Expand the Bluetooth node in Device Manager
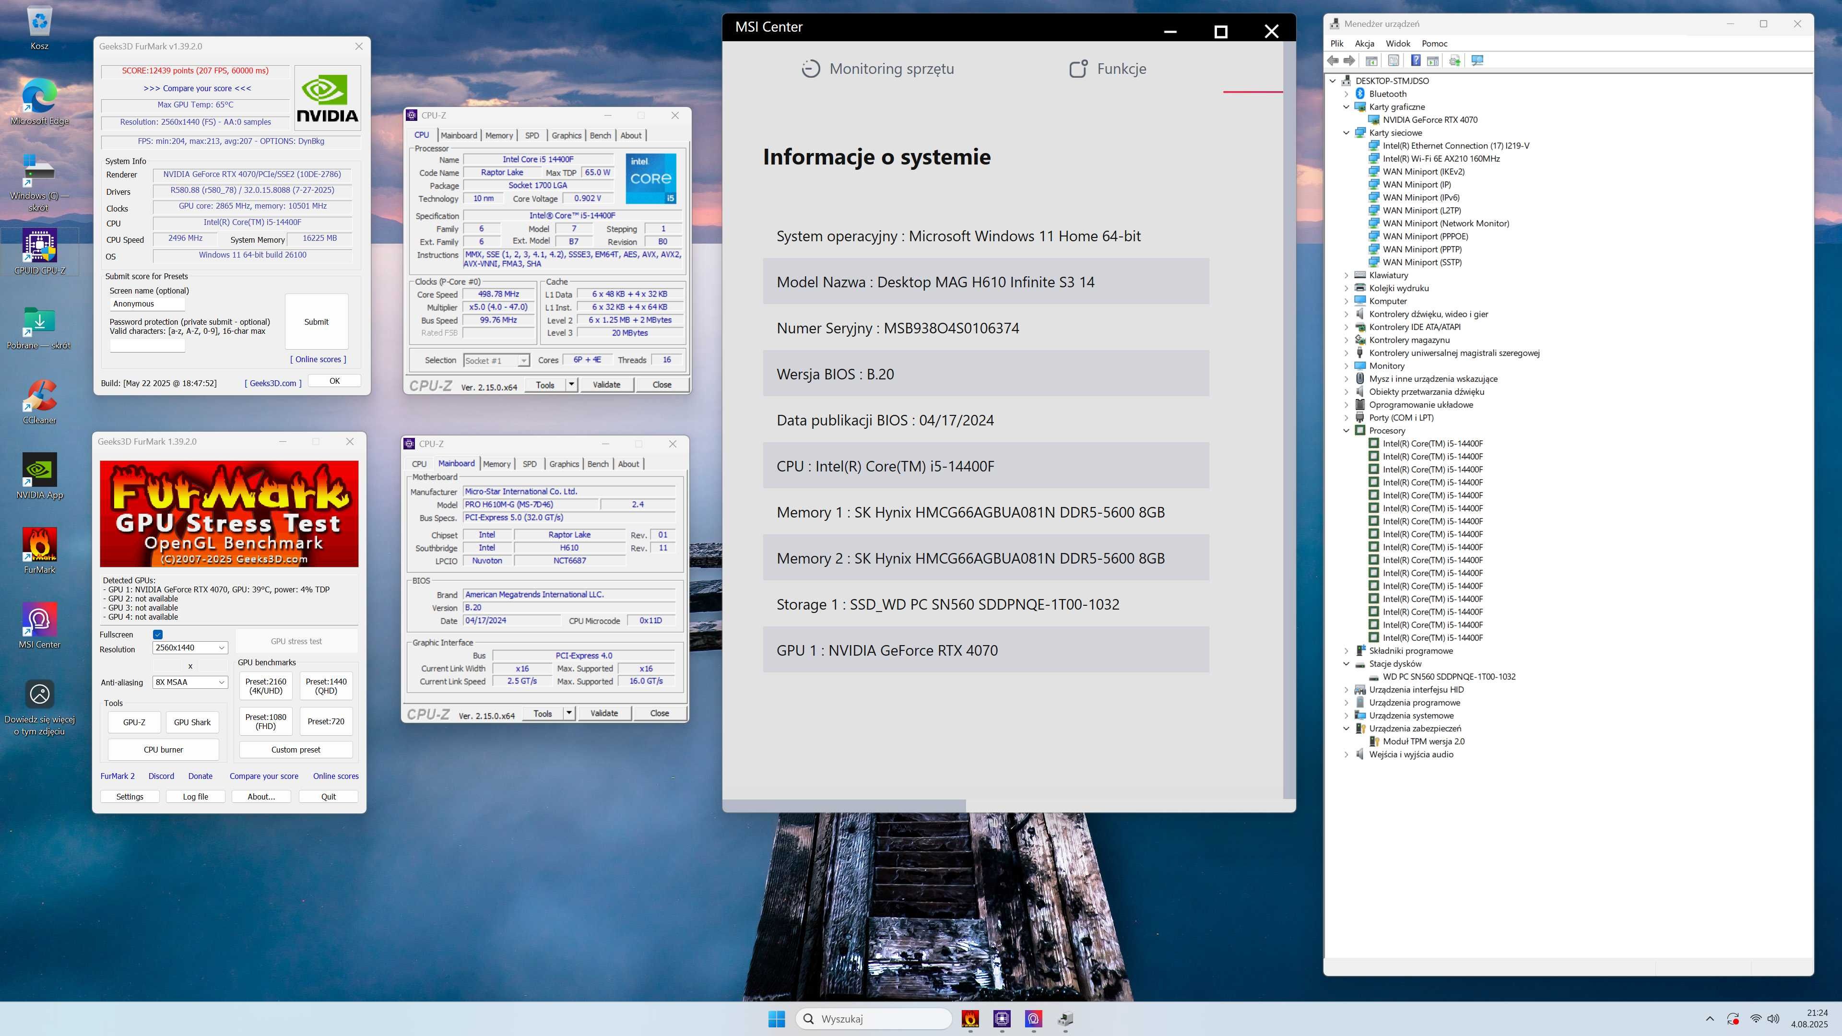Viewport: 1842px width, 1036px height. point(1346,94)
